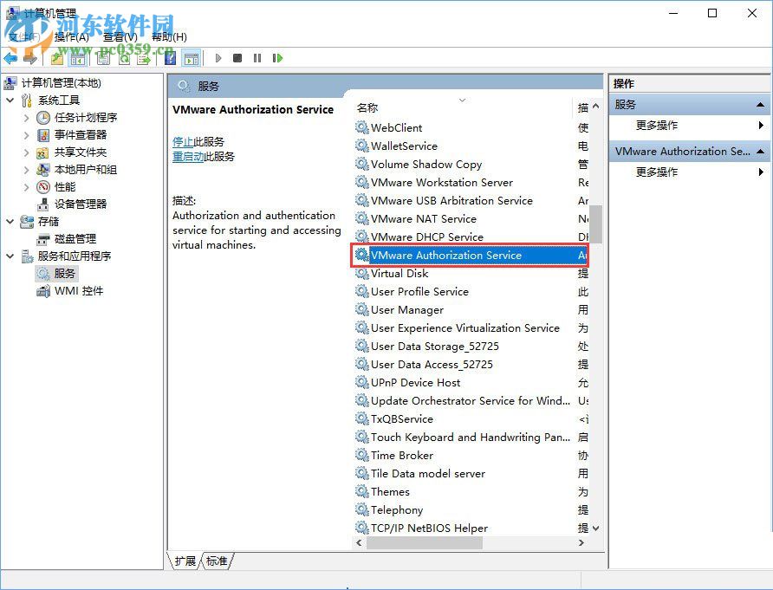Click the forward navigation arrow
773x590 pixels.
click(x=29, y=58)
